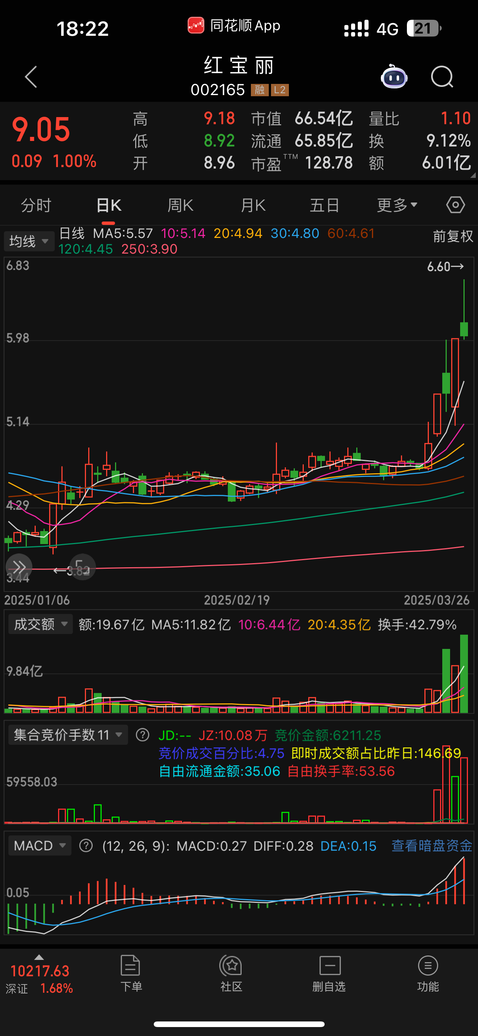Open help icon next to 集合竞价手数
This screenshot has width=478, height=1036.
tap(143, 735)
